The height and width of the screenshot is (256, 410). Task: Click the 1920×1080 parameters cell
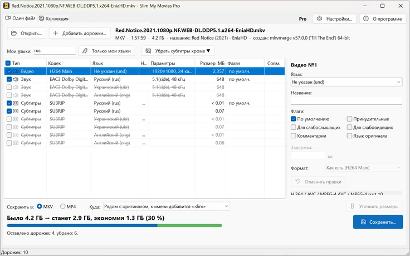tap(172, 71)
